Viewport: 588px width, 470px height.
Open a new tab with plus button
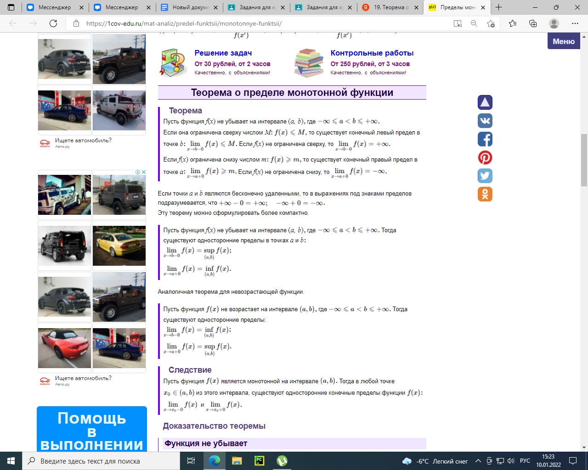pyautogui.click(x=498, y=7)
